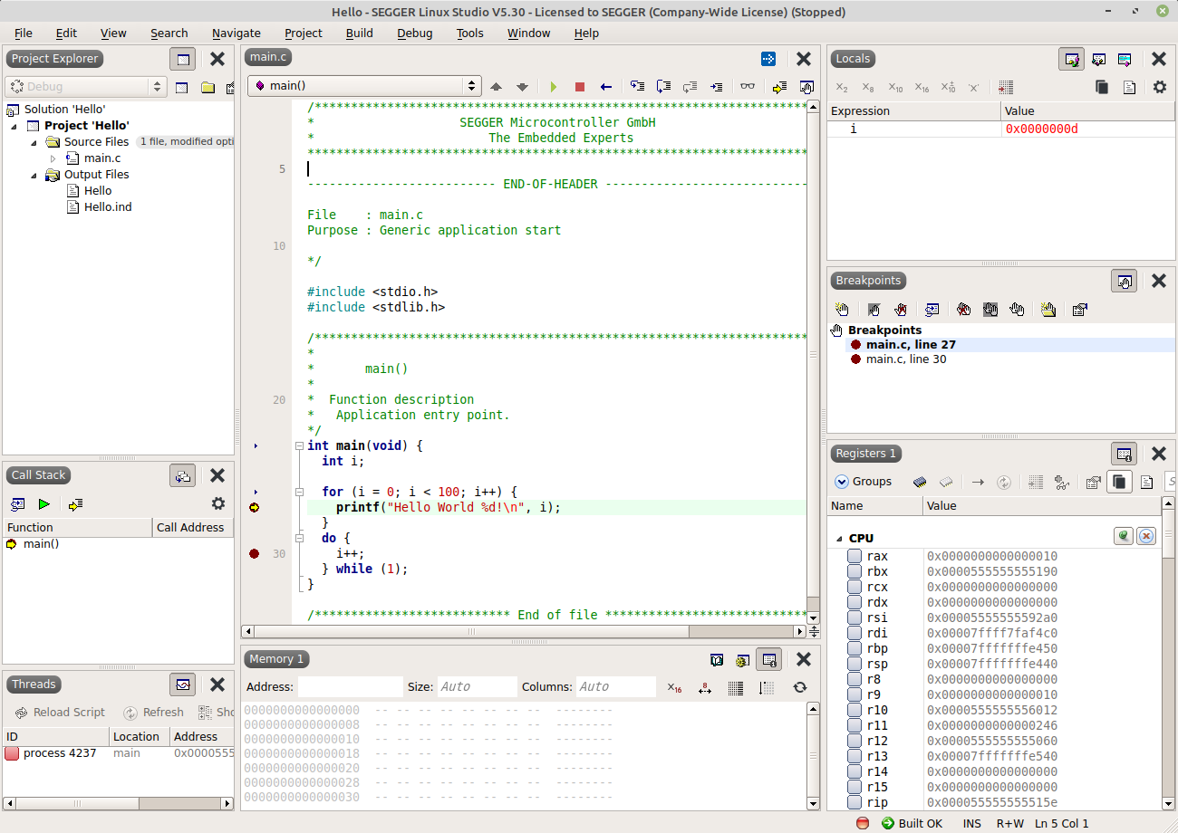Viewport: 1178px width, 833px height.
Task: Open the Navigate menu
Action: point(236,33)
